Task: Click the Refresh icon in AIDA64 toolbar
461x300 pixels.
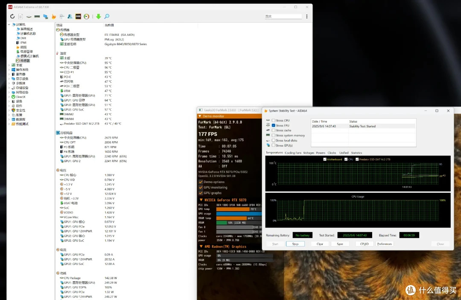Action: coord(12,17)
